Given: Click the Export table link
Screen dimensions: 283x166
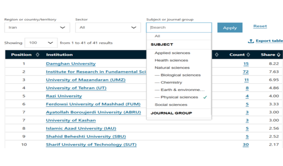Looking at the screenshot, I should coord(269,41).
